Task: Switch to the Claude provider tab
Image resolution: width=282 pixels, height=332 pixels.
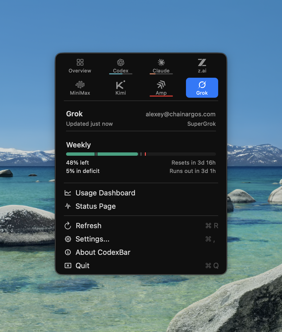Action: 161,66
